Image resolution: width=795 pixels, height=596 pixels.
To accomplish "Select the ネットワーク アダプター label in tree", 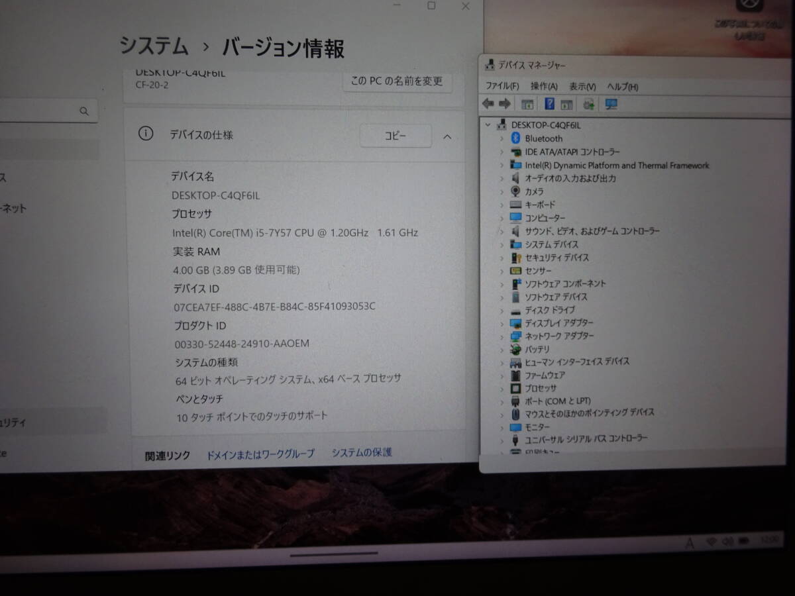I will (x=559, y=336).
